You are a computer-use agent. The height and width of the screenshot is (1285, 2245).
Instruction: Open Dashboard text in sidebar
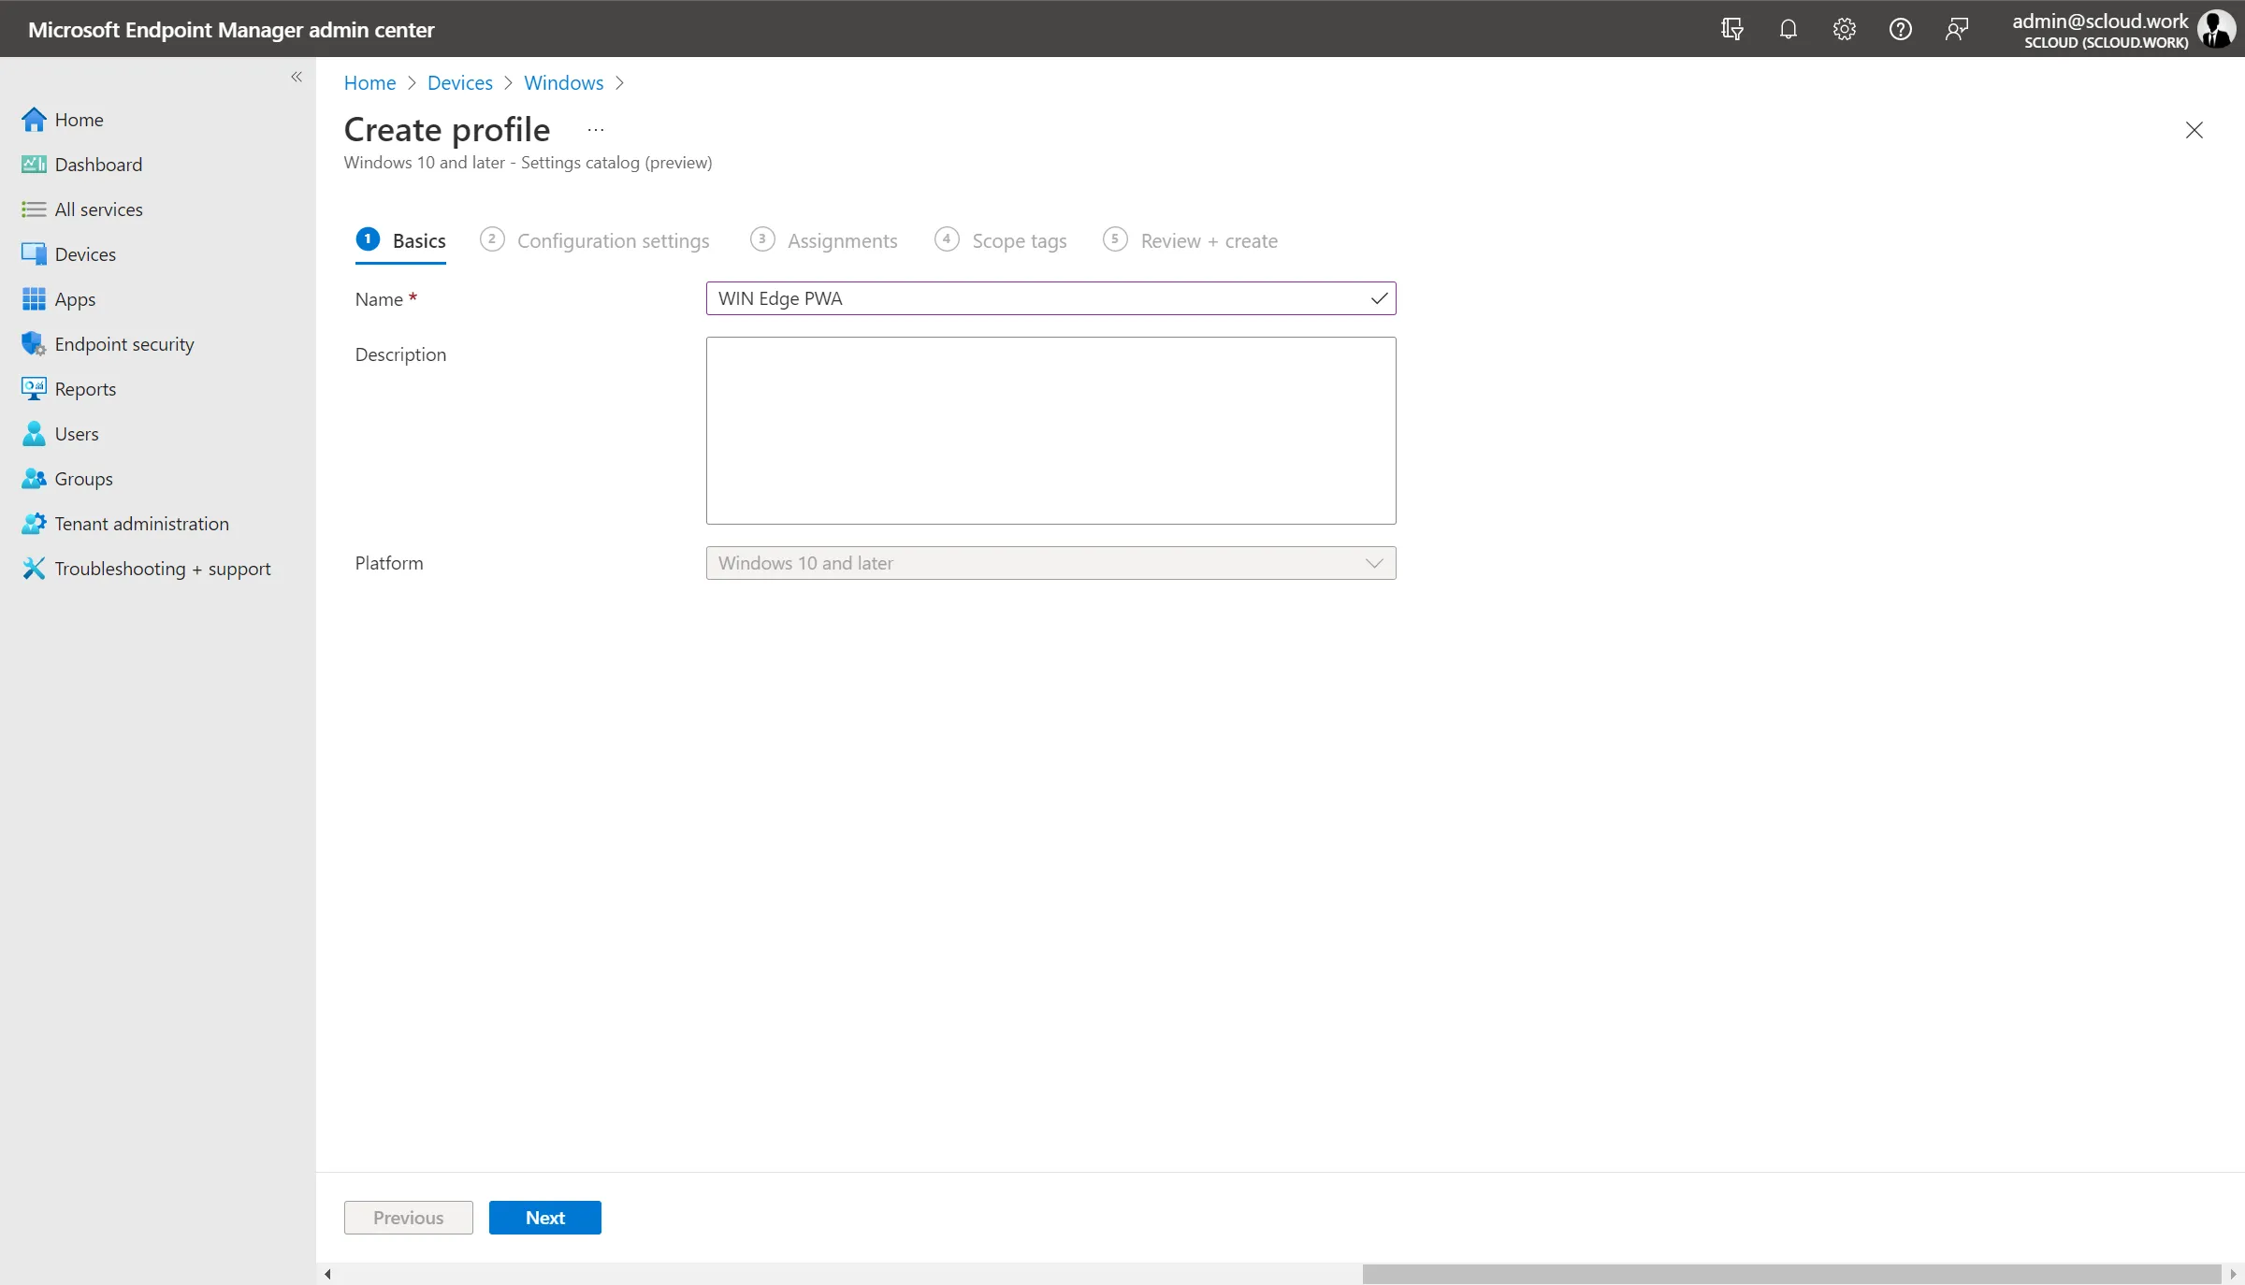pyautogui.click(x=98, y=165)
